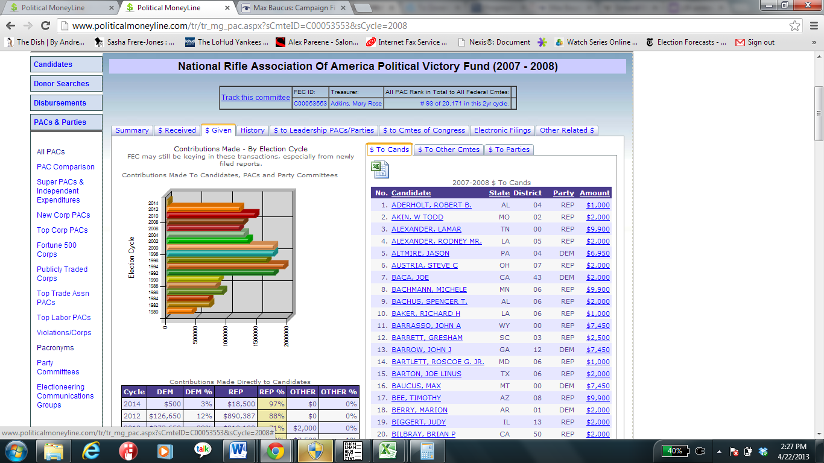This screenshot has width=824, height=463.
Task: Switch to Max Baucus Campaign browser tab
Action: click(x=293, y=8)
